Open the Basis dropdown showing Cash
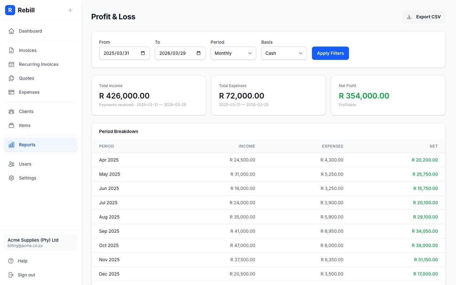 (284, 53)
